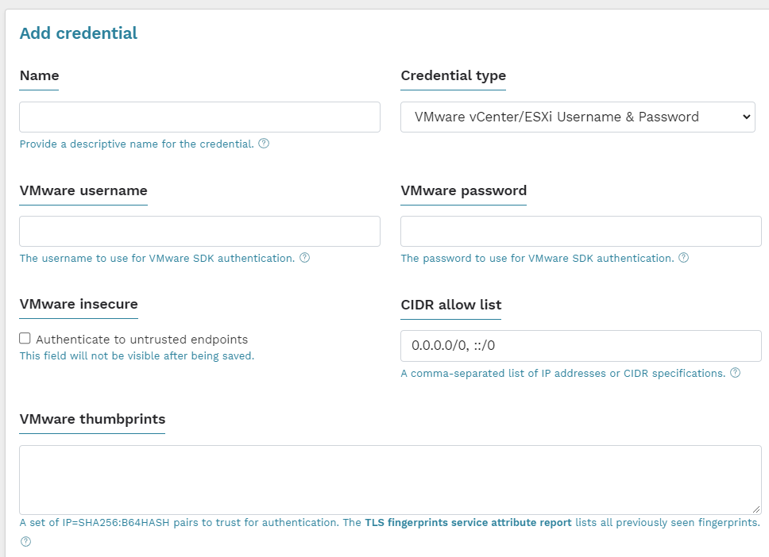Open help icon beside CIDR allow list hint

click(735, 373)
